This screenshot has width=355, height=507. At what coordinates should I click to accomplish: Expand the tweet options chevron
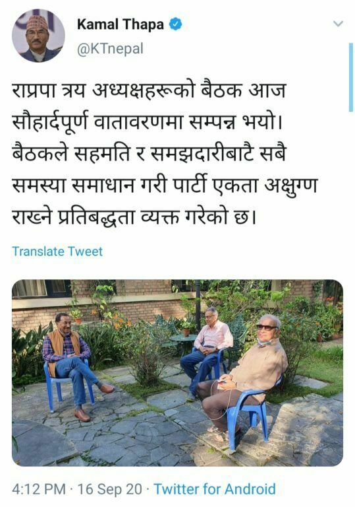tap(338, 24)
